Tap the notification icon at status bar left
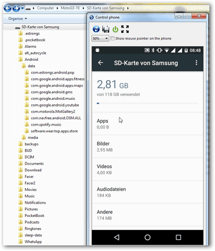 tap(97, 50)
